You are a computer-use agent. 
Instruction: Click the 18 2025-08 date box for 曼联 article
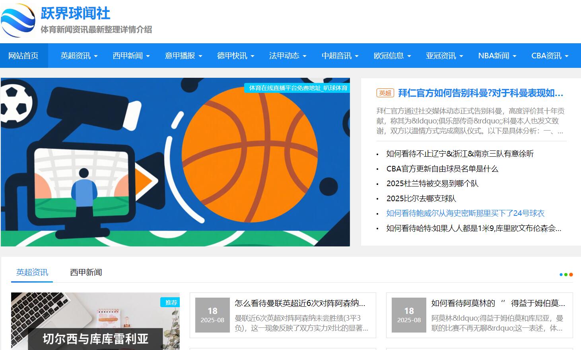click(x=212, y=315)
